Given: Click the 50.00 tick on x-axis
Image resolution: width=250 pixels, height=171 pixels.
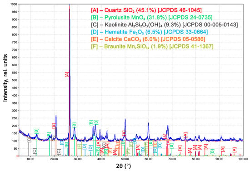Looking at the screenshot, I should pos(125,159).
